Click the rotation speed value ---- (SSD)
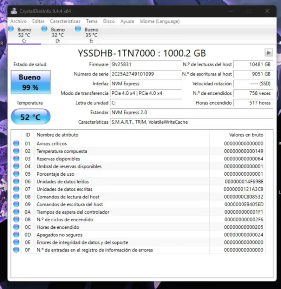This screenshot has height=289, width=281. coord(253,84)
